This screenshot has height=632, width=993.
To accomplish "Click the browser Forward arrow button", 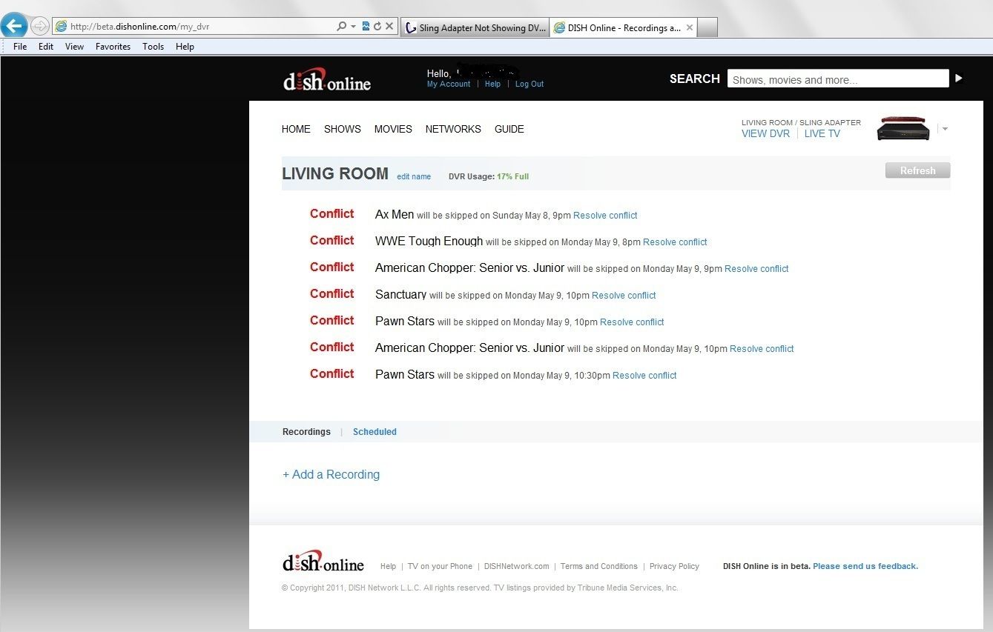I will [x=40, y=26].
